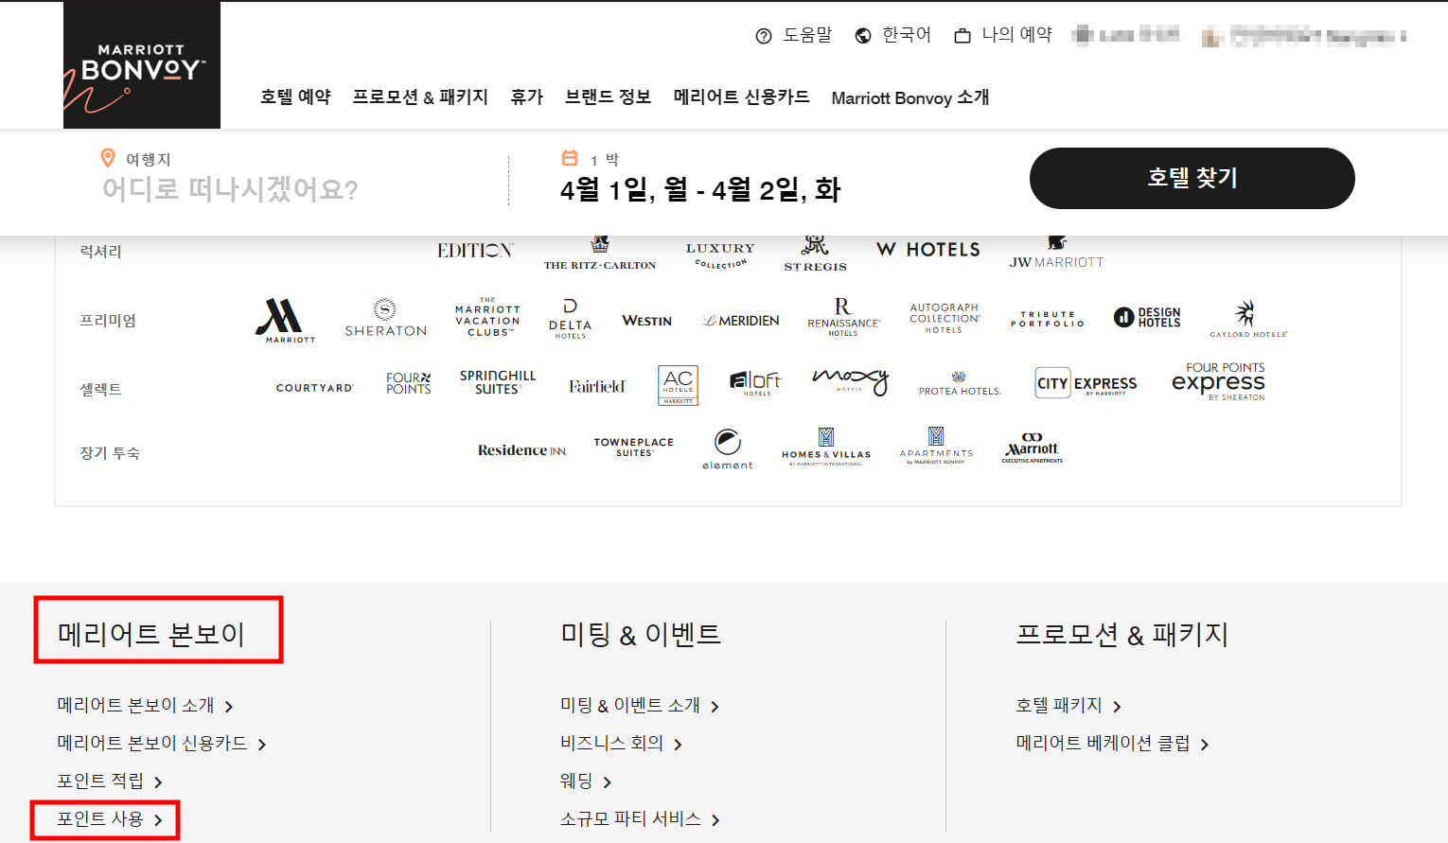Open the 비즈니스 회의 link
The image size is (1448, 843).
621,744
